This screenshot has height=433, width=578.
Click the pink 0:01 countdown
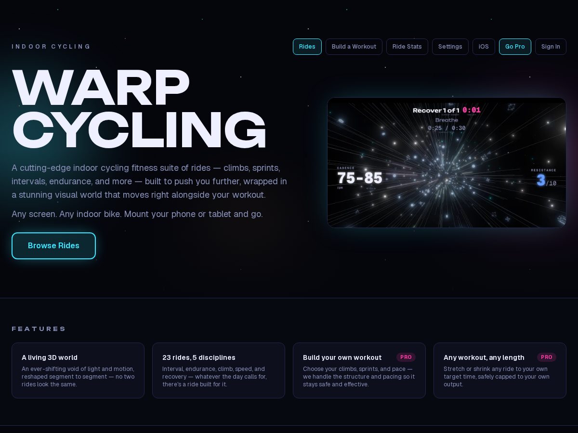472,110
